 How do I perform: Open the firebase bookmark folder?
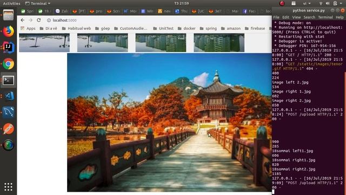[x=255, y=28]
